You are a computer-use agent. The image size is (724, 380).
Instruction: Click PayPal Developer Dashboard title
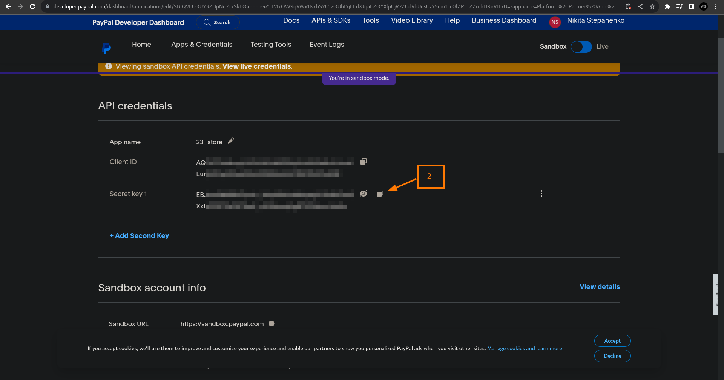point(138,22)
